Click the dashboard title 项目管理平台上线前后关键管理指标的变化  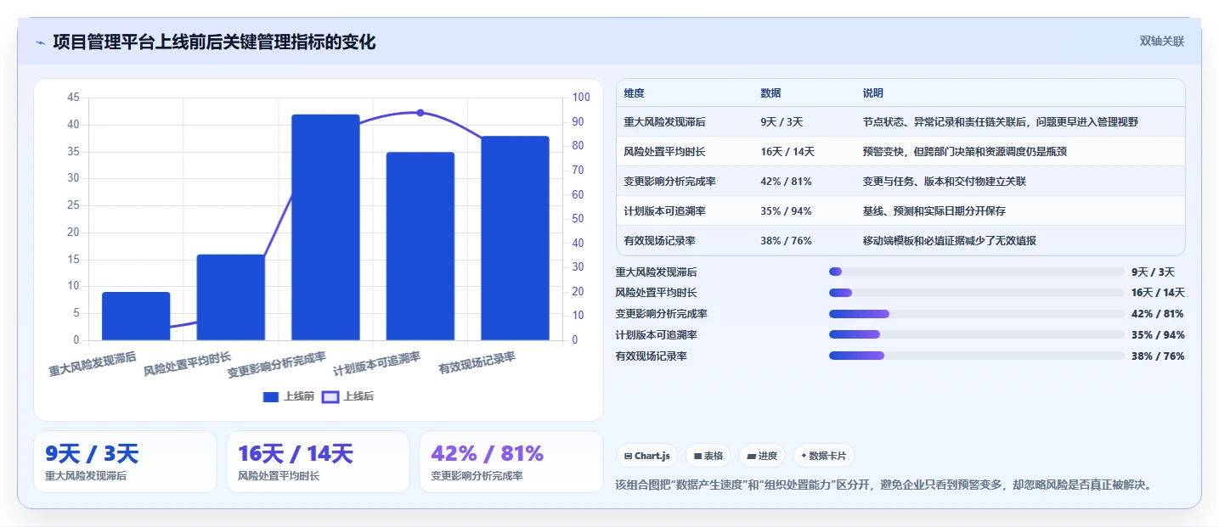[214, 42]
